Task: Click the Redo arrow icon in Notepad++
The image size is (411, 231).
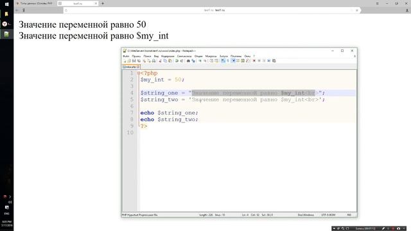Action: coord(182,61)
